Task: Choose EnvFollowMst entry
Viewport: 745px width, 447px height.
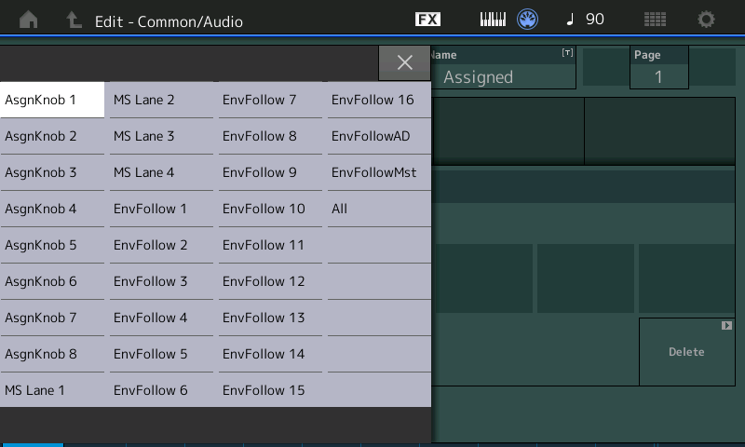Action: 379,172
